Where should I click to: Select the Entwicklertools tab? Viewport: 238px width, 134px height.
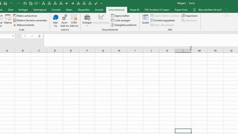tap(116, 10)
